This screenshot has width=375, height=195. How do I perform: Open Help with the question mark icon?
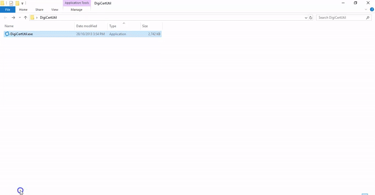point(372,9)
